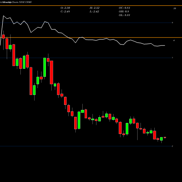Click the close price value C: 2.48
This screenshot has width=182, height=182.
tap(65, 12)
